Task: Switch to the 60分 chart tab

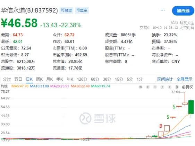Action: [95, 79]
